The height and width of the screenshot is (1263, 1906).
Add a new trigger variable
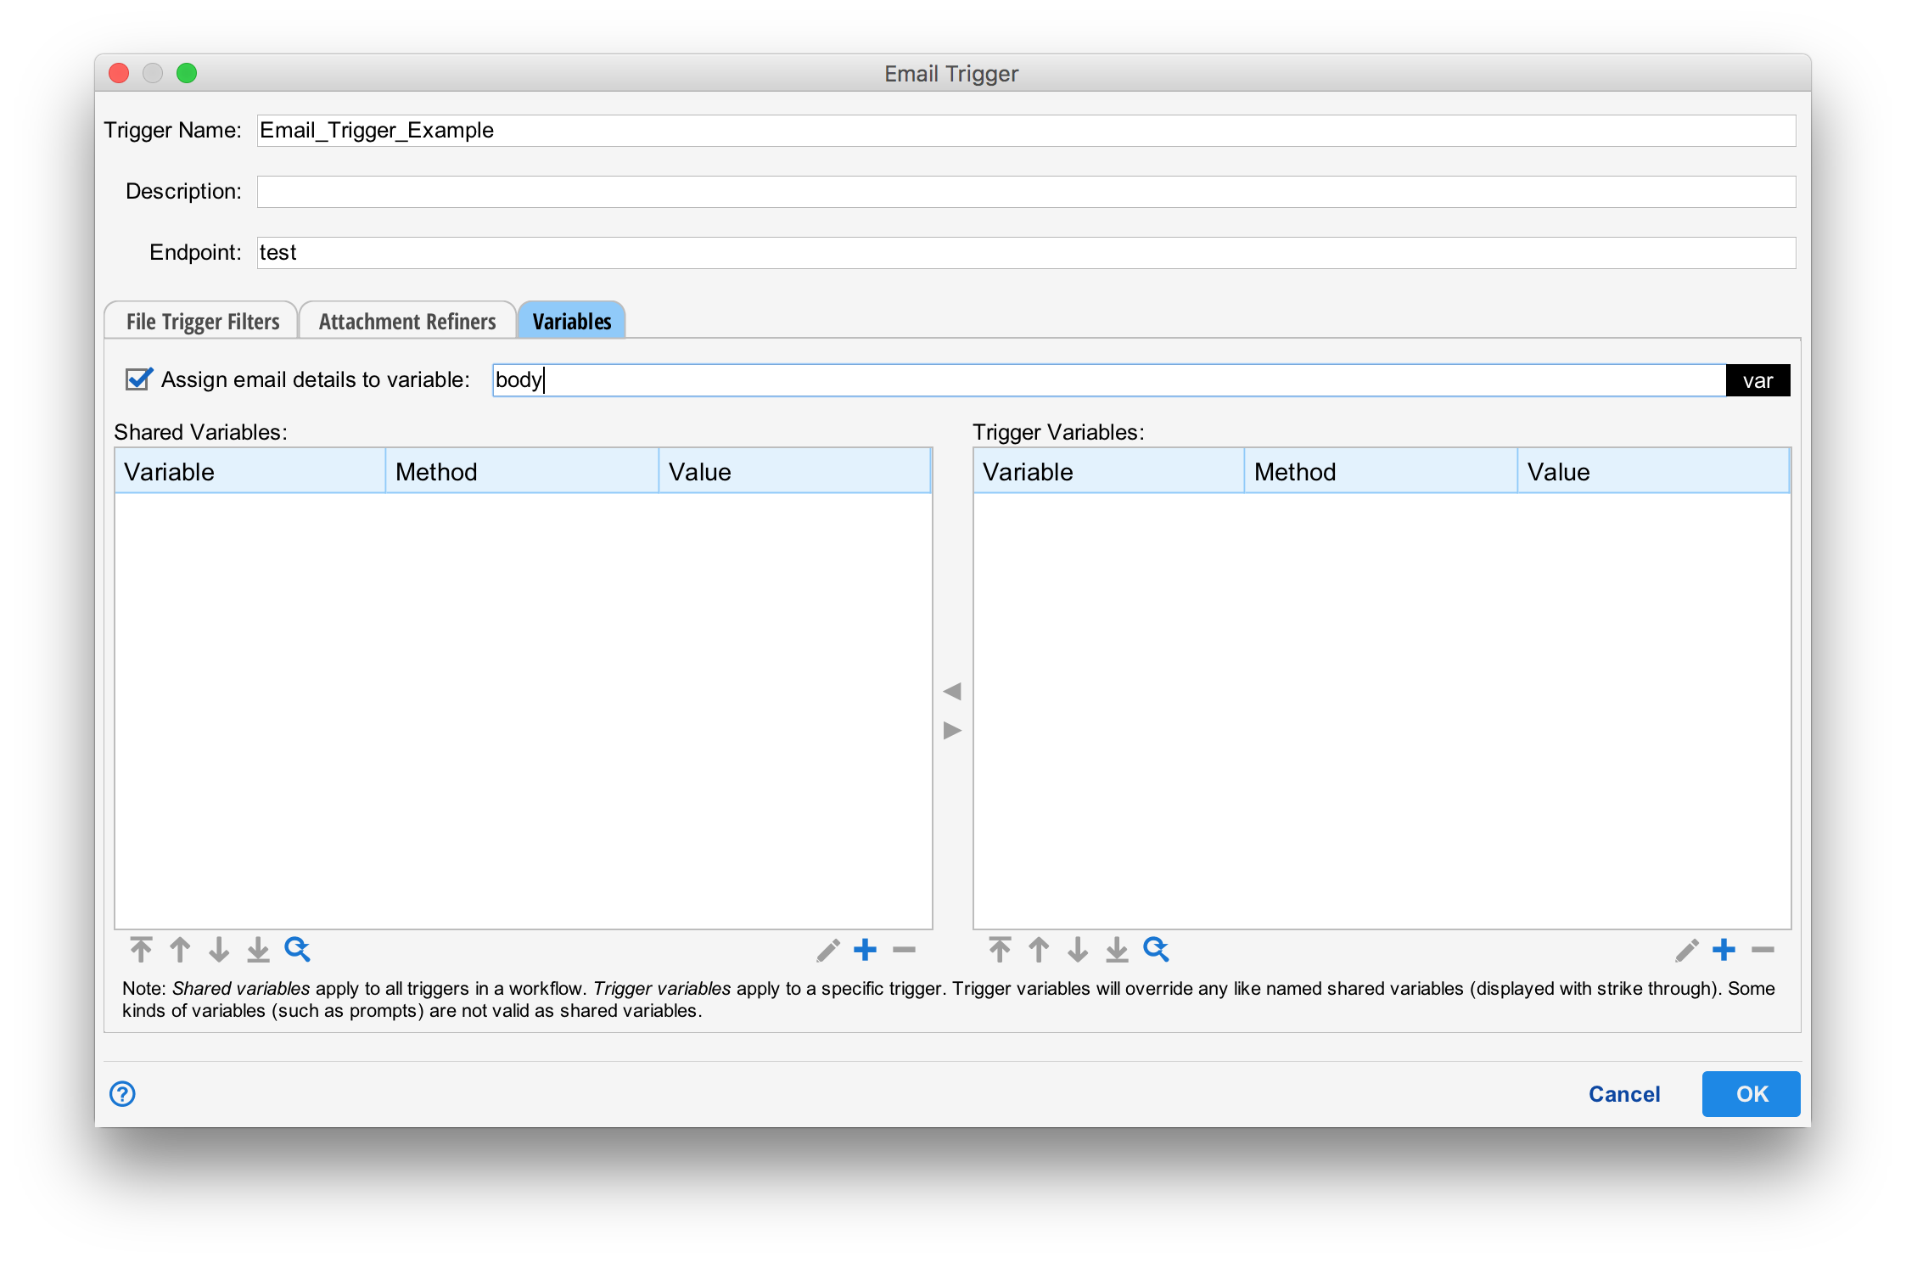[1724, 949]
